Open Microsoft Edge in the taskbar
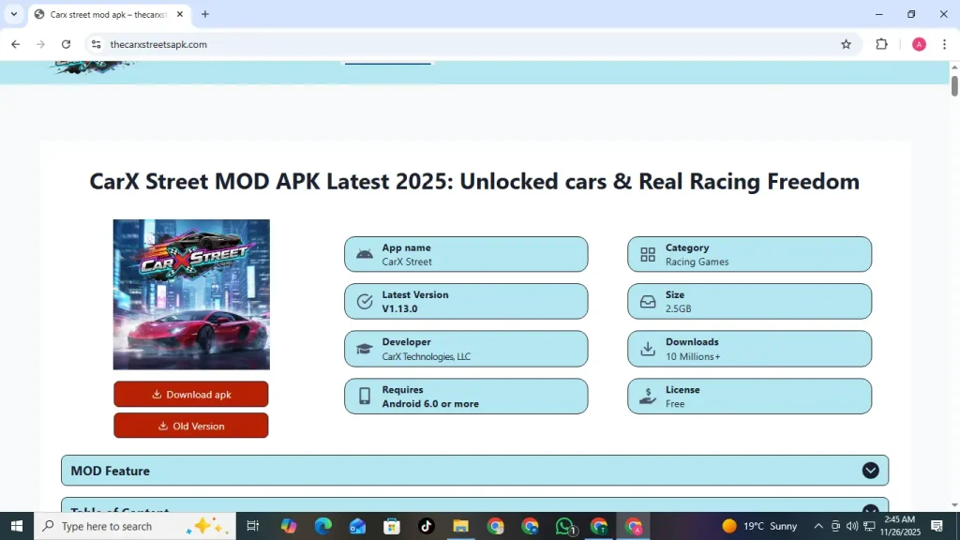Viewport: 960px width, 540px height. [x=323, y=526]
